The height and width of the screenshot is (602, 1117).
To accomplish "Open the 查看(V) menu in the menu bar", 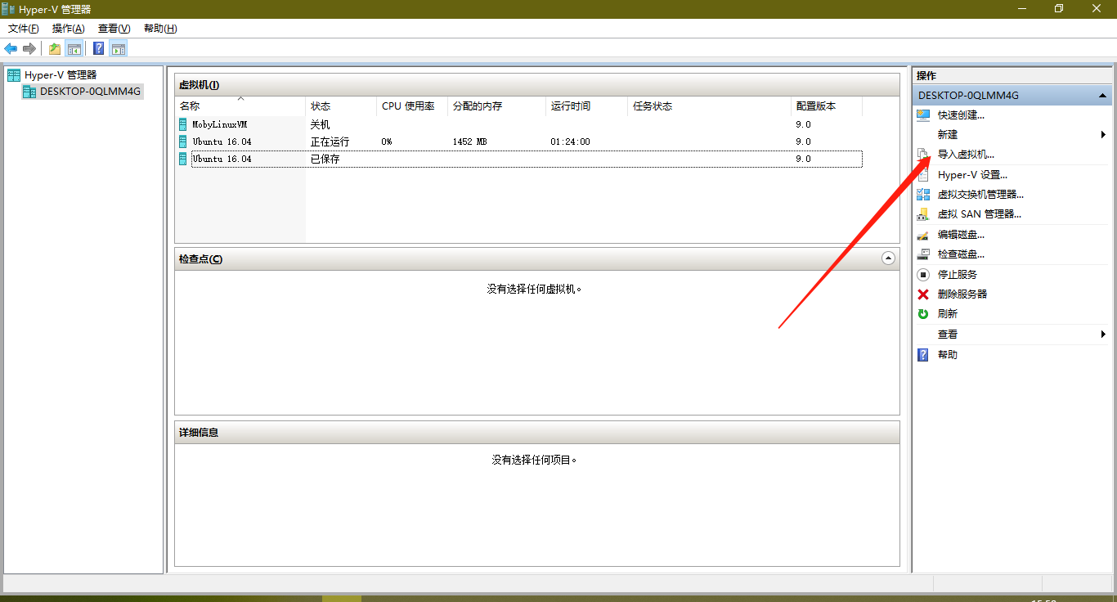I will point(114,29).
